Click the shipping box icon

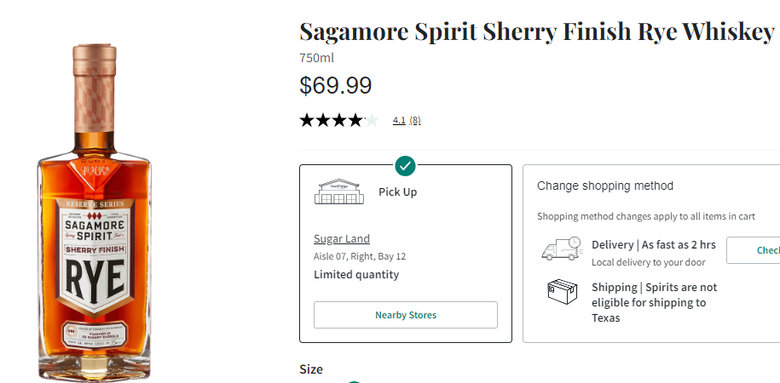point(562,292)
